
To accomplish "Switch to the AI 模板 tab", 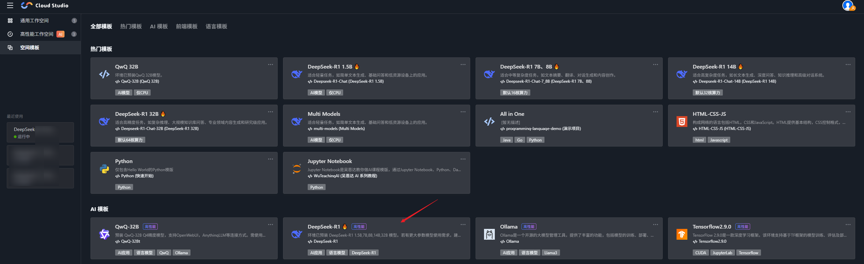I will [159, 26].
